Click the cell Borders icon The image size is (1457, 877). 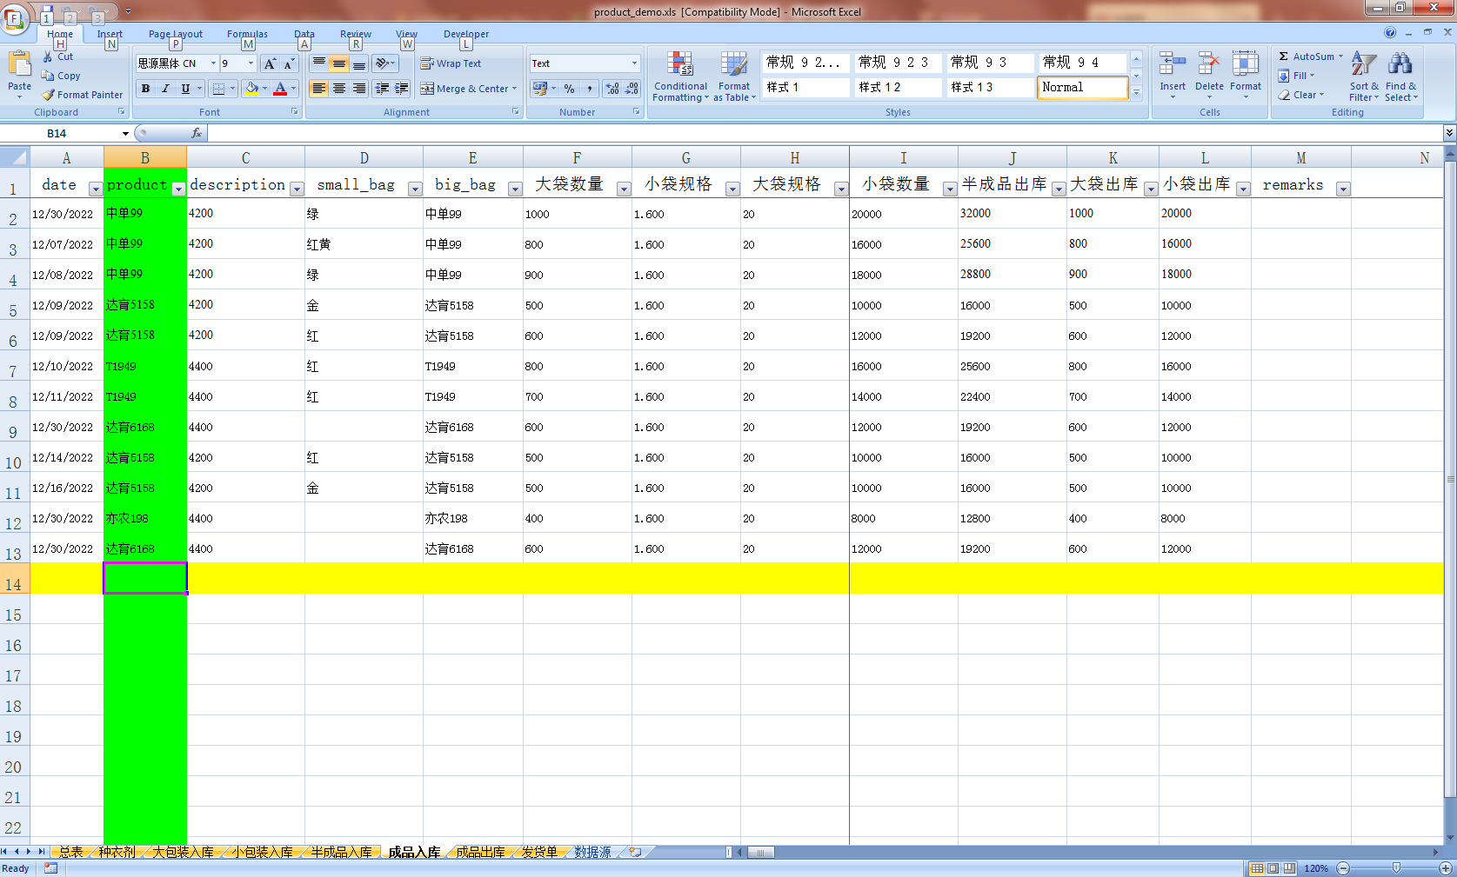[219, 89]
